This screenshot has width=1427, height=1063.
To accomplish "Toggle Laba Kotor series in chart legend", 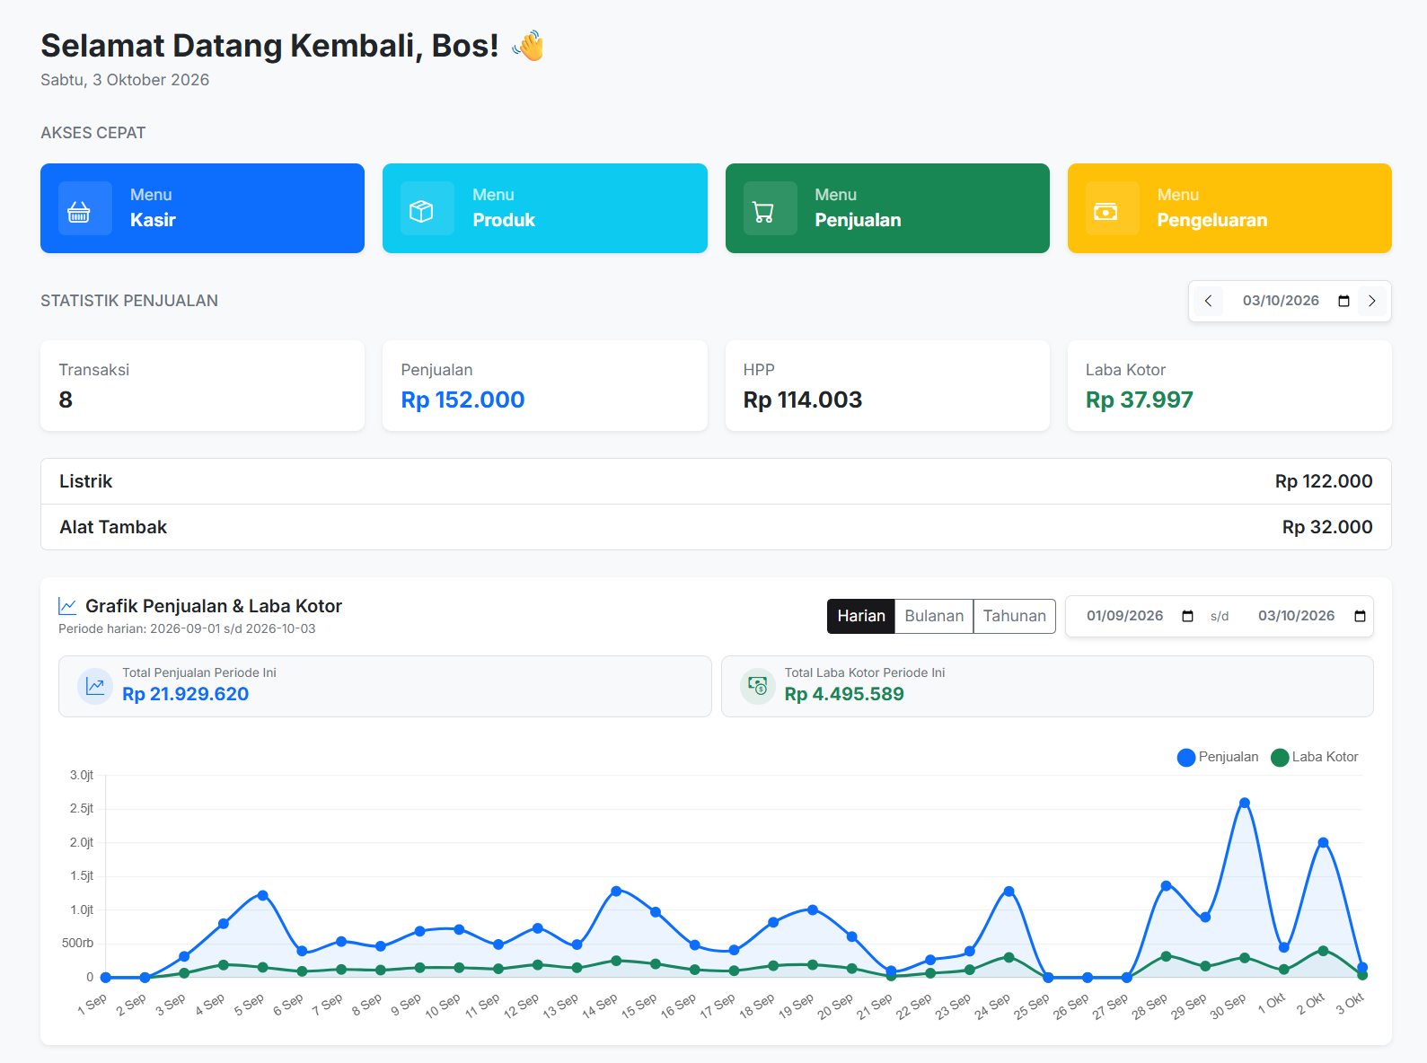I will pos(1315,757).
